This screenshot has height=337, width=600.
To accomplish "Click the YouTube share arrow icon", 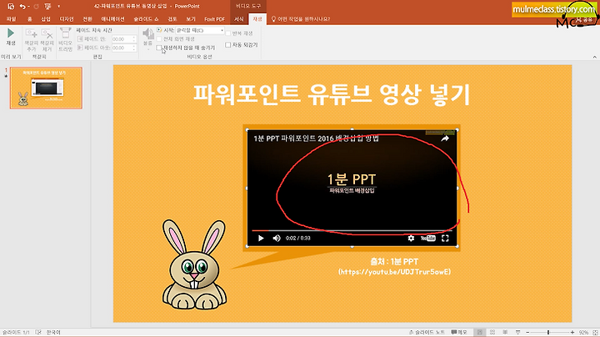I will click(445, 138).
